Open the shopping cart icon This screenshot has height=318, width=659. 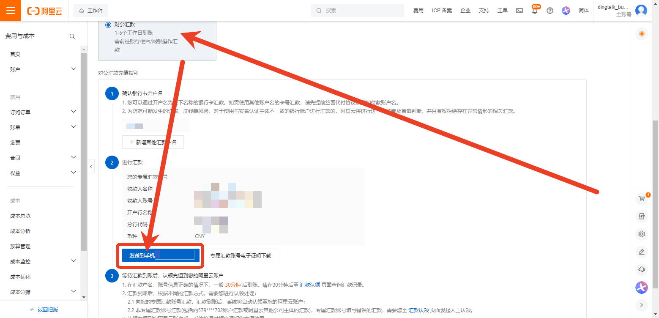[642, 198]
